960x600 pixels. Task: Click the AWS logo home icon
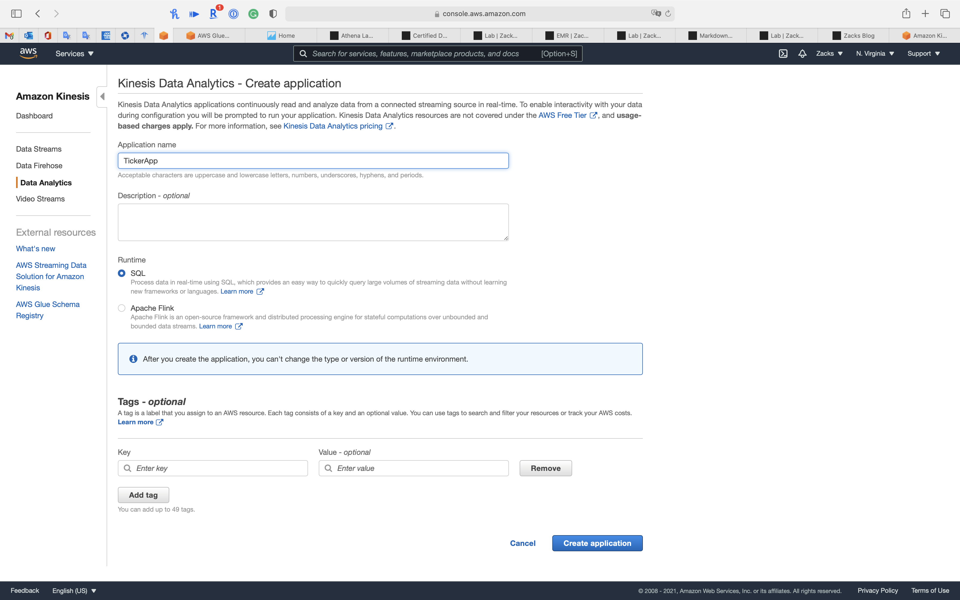point(28,53)
